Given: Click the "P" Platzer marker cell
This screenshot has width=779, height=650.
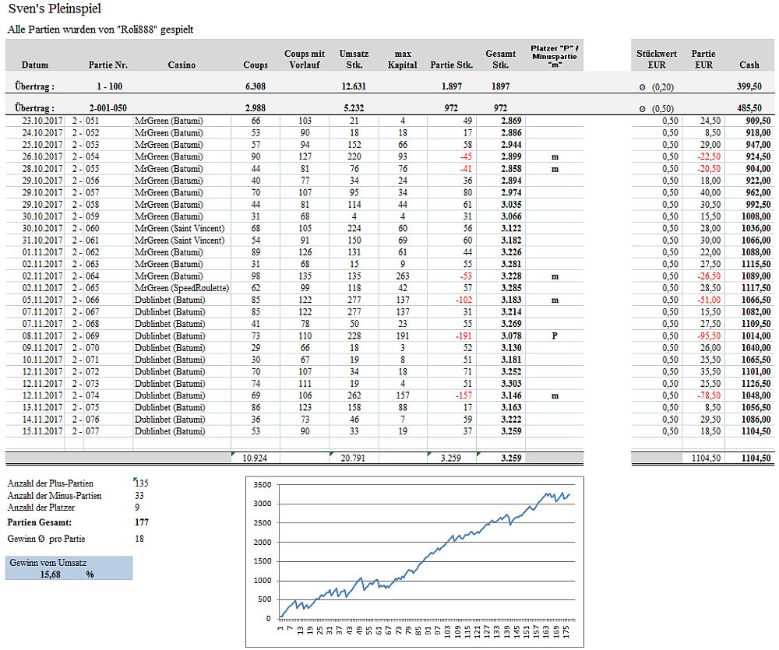Looking at the screenshot, I should pyautogui.click(x=555, y=336).
